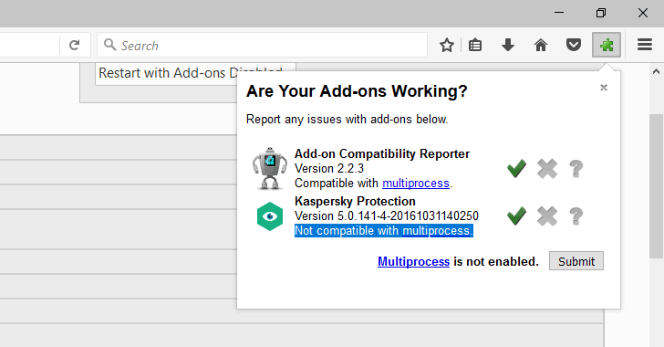664x347 pixels.
Task: Toggle the green puzzle add-on compatibility icon
Action: click(x=607, y=45)
